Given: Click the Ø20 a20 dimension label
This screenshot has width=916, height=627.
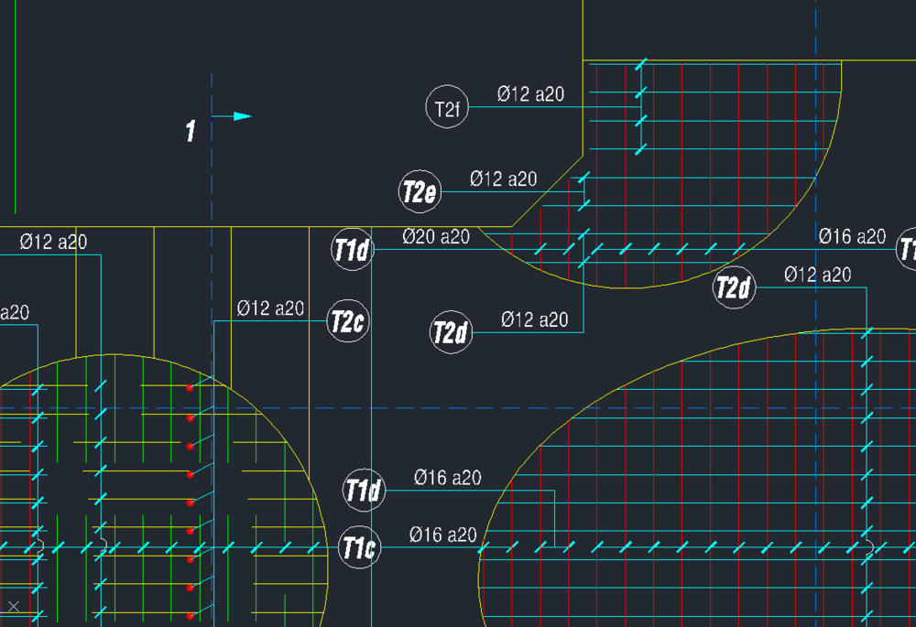Looking at the screenshot, I should 436,236.
